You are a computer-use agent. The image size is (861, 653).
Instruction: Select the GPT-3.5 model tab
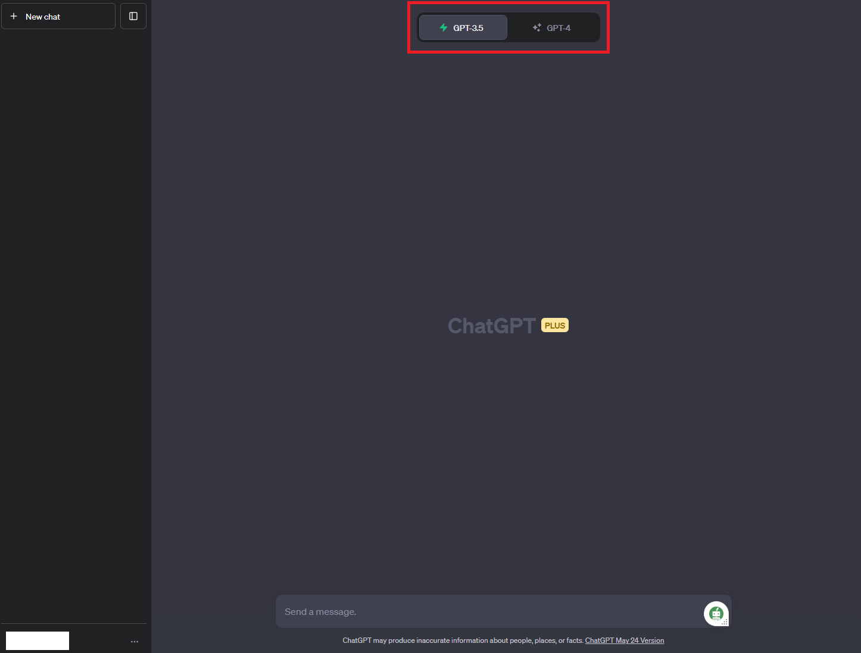point(463,27)
